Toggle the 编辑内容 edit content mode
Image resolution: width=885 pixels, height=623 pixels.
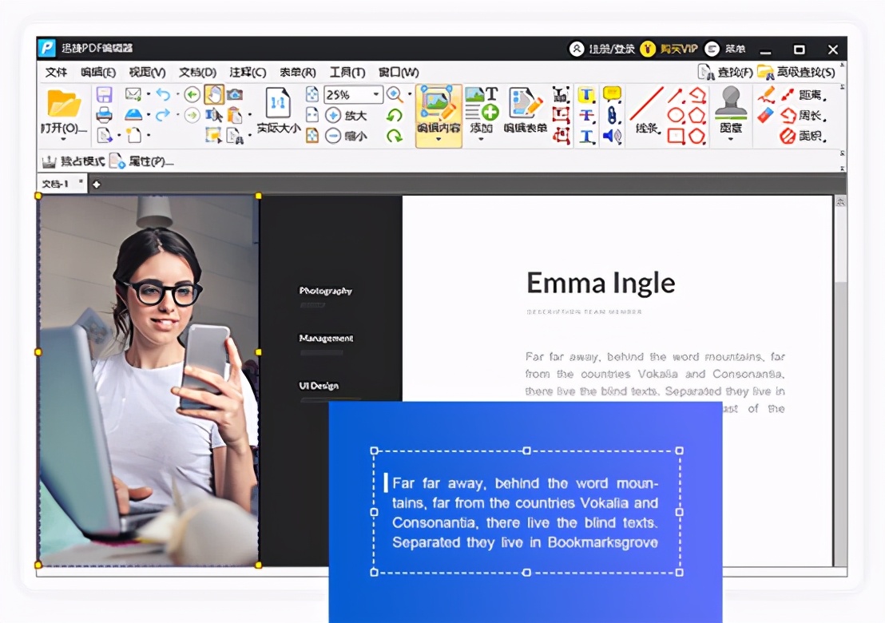click(439, 116)
